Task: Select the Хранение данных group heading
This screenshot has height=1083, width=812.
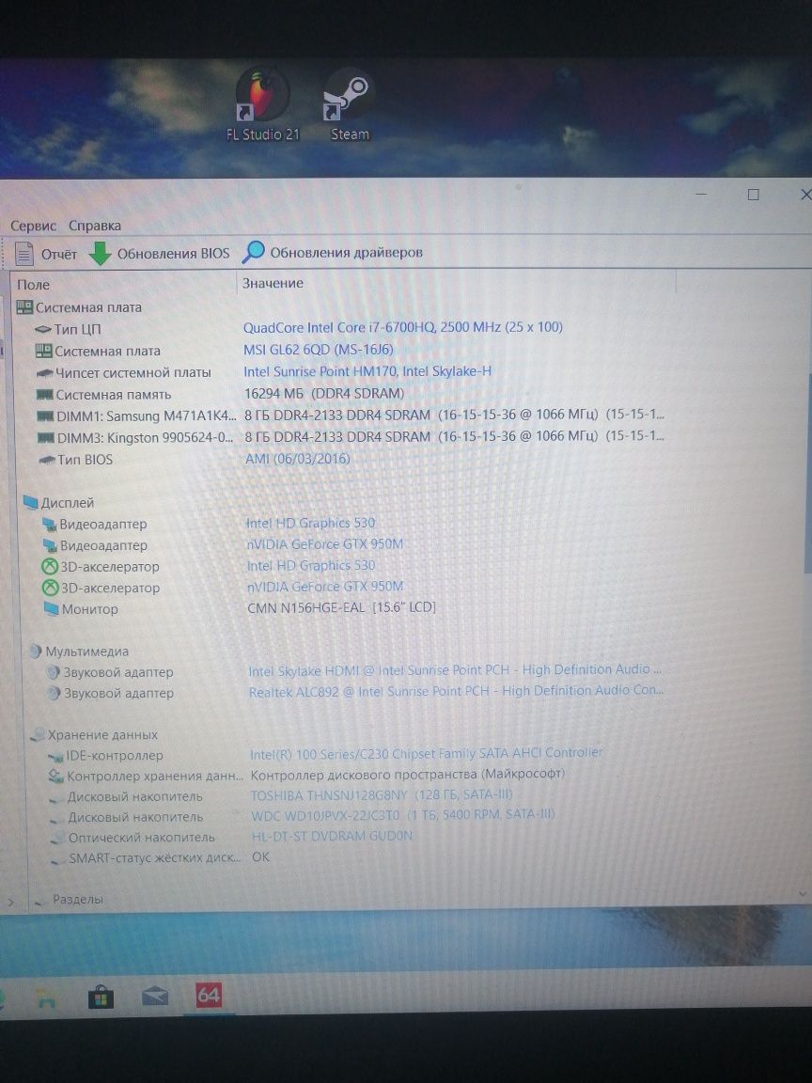Action: tap(95, 734)
